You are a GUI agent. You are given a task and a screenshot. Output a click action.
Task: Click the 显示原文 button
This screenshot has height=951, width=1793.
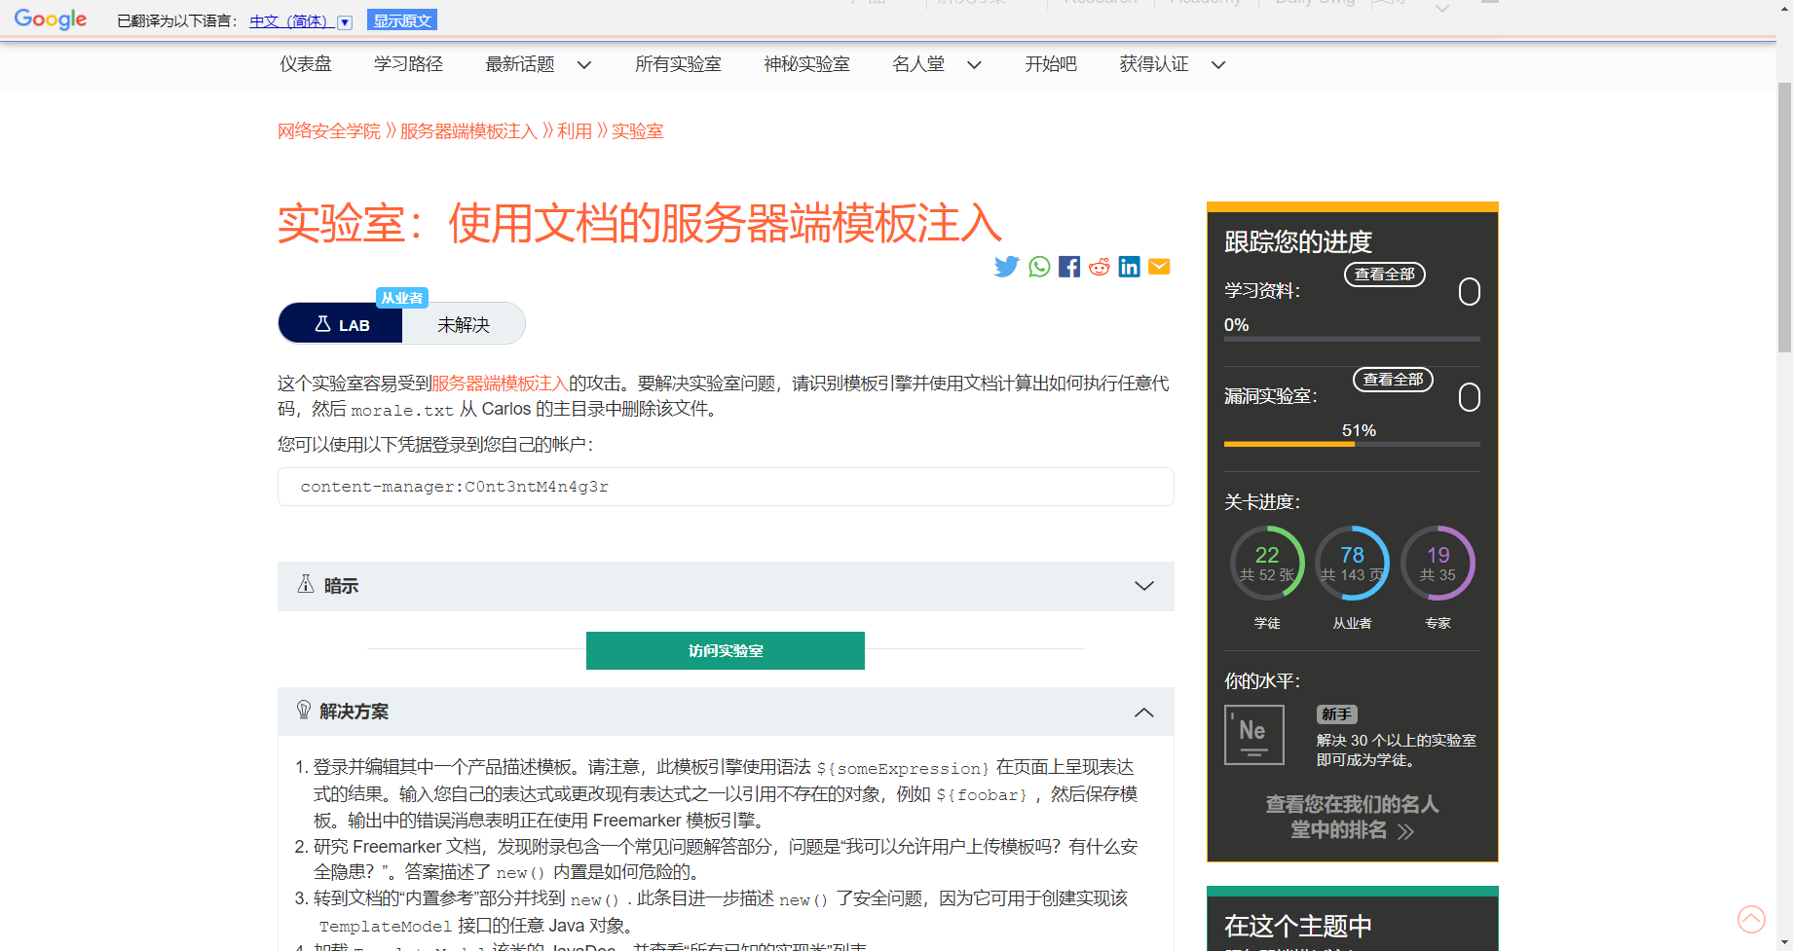click(x=402, y=20)
